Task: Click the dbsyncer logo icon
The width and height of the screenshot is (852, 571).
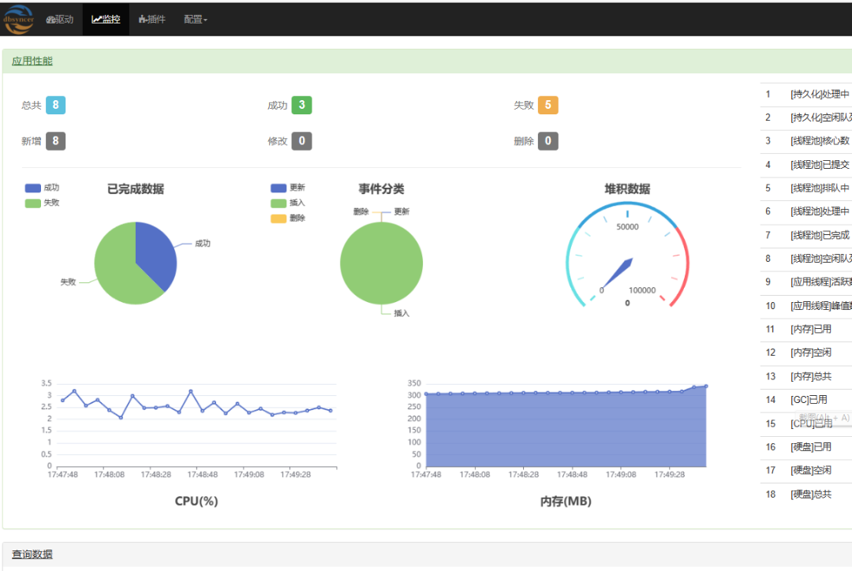Action: (19, 19)
